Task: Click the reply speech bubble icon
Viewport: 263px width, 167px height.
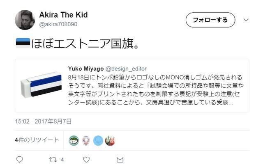Action: point(20,159)
